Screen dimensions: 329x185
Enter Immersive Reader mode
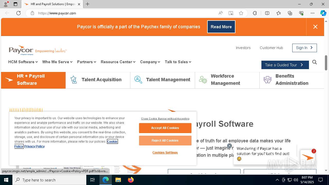point(231,13)
